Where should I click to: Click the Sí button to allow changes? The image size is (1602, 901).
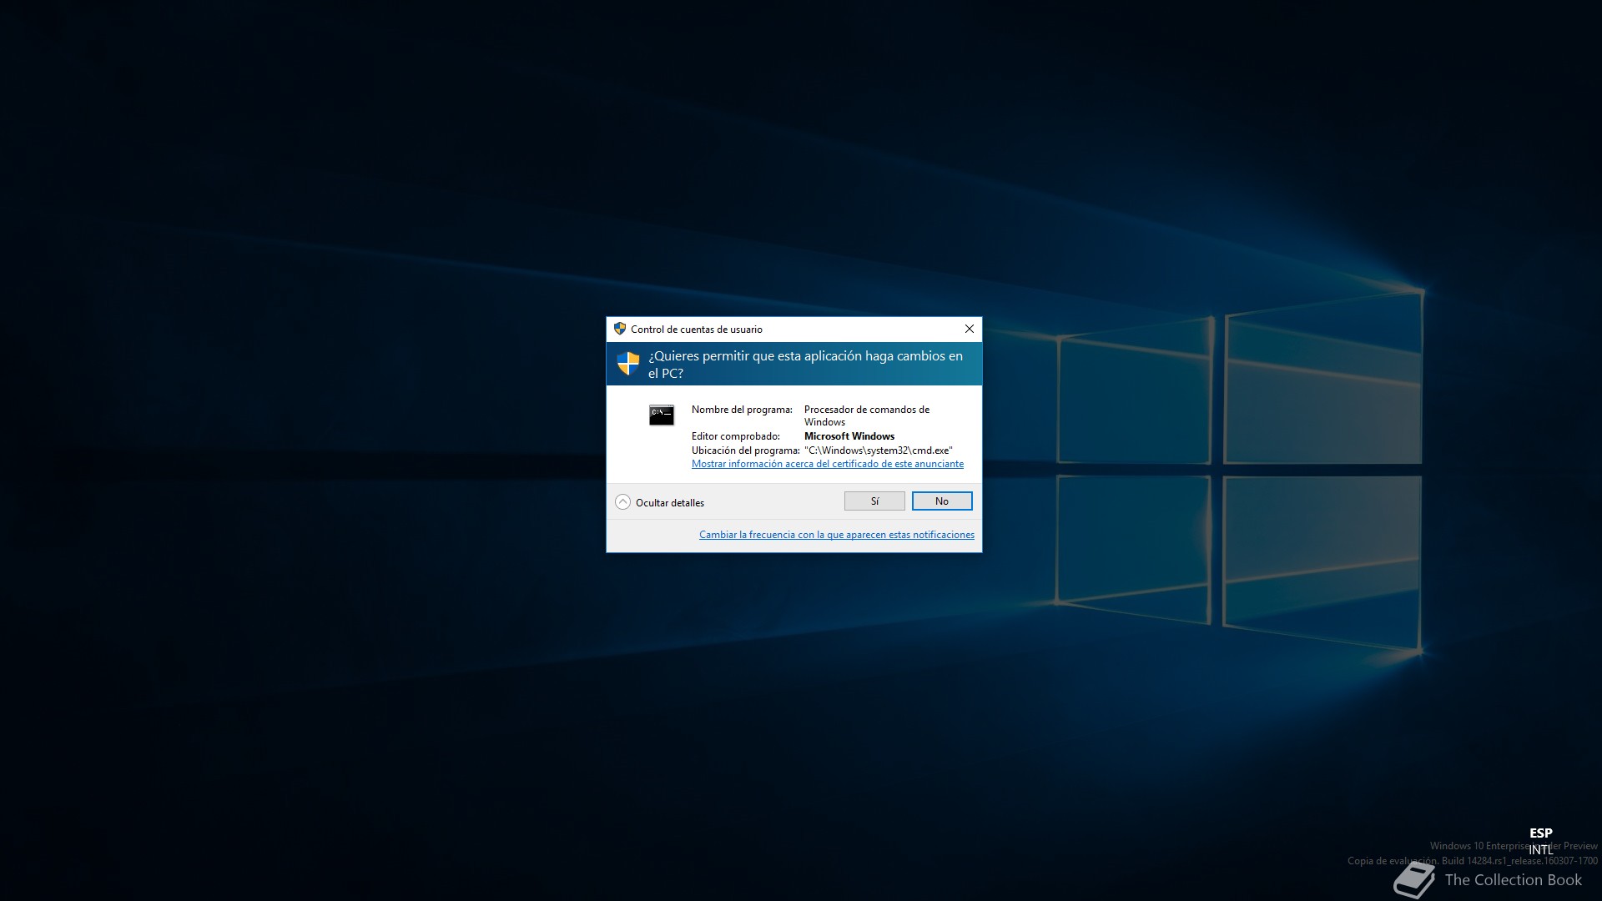click(x=874, y=501)
